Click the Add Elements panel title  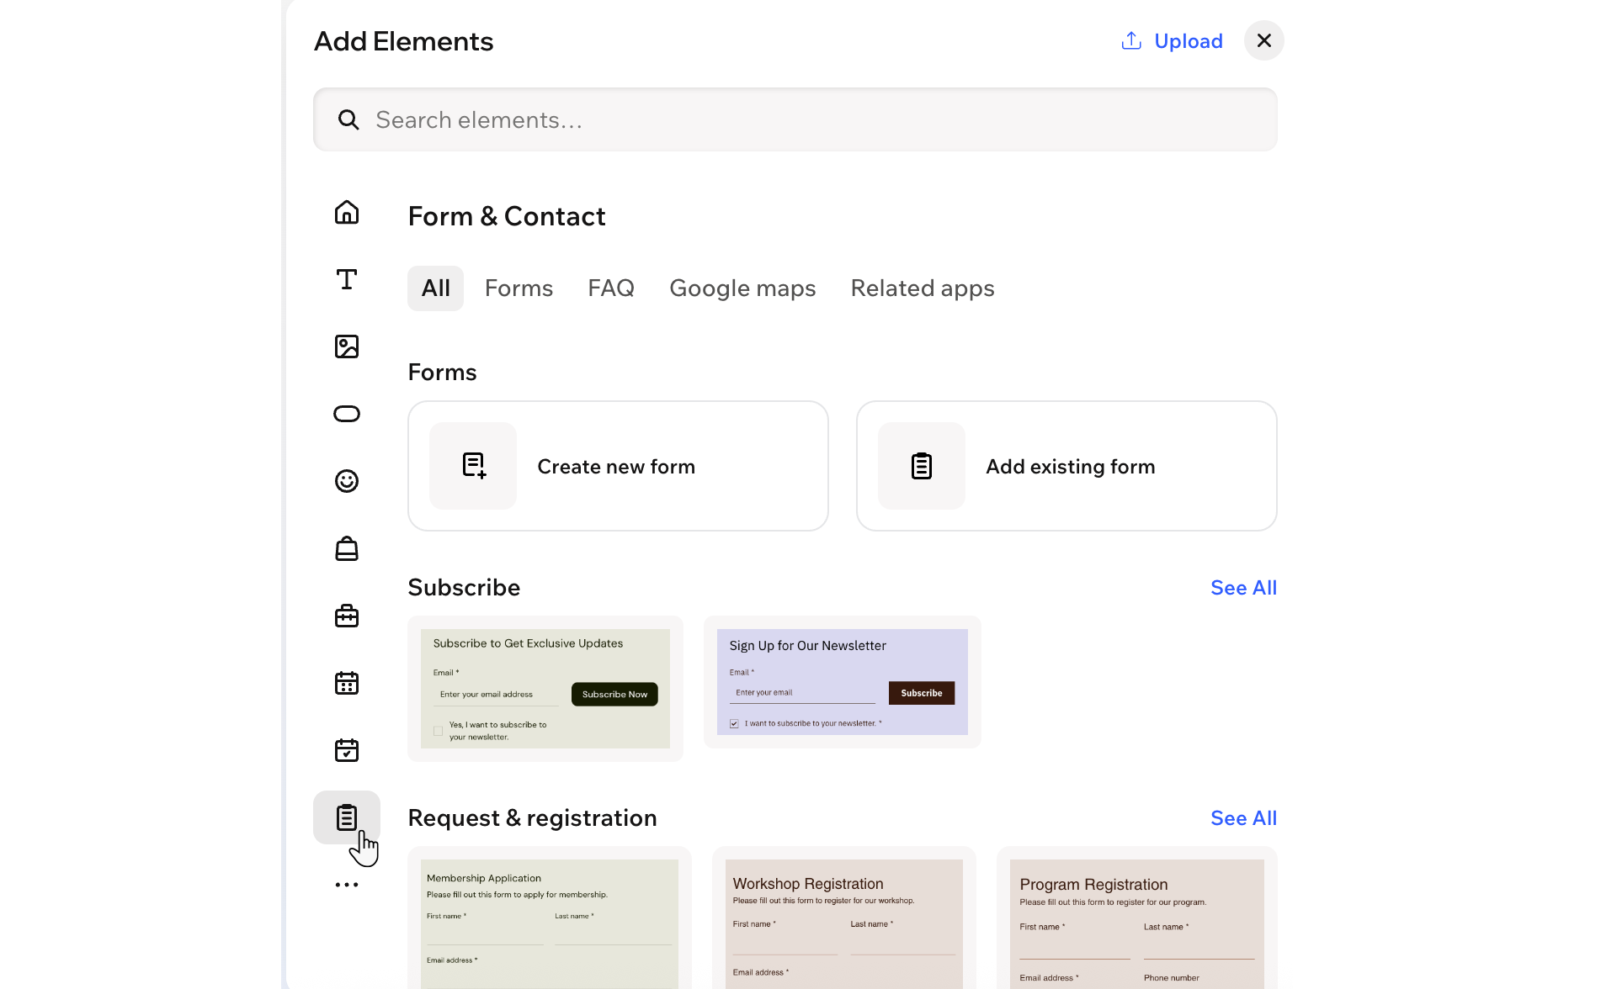tap(404, 41)
